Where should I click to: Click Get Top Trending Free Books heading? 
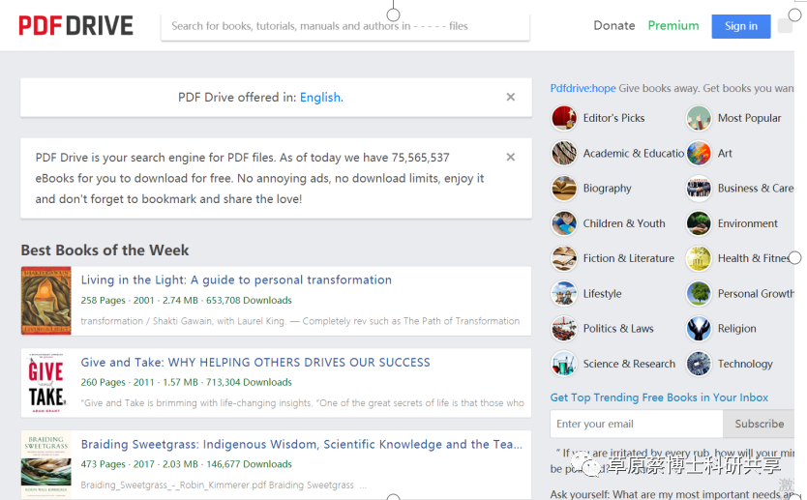pos(659,397)
